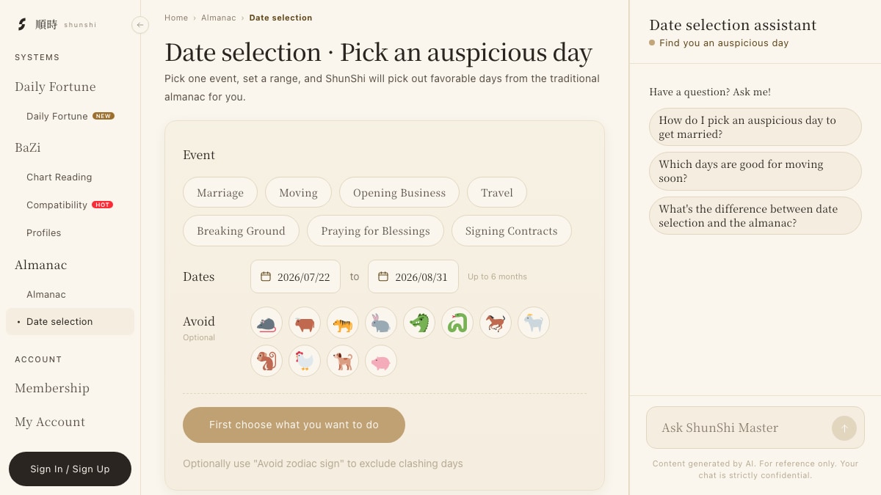
Task: Select the Monkey zodiac sign to avoid
Action: [x=267, y=361]
